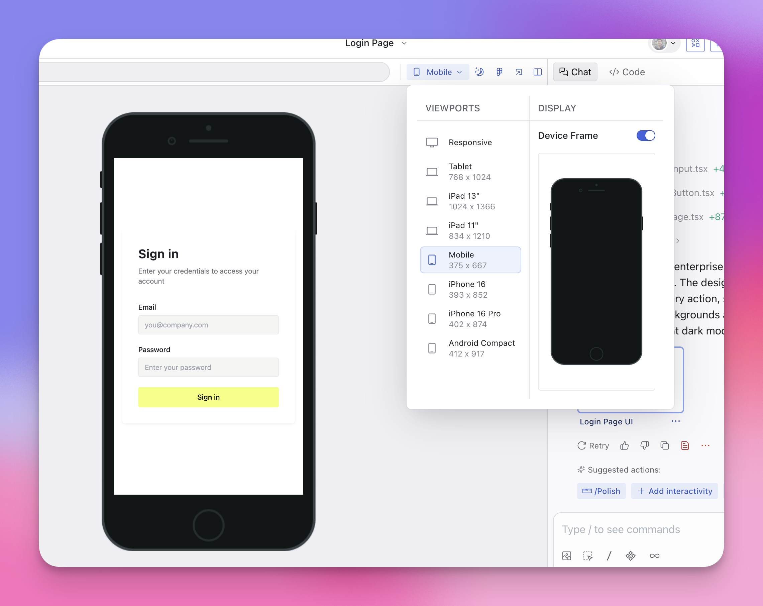
Task: Switch to the Chat tab
Action: pos(575,72)
